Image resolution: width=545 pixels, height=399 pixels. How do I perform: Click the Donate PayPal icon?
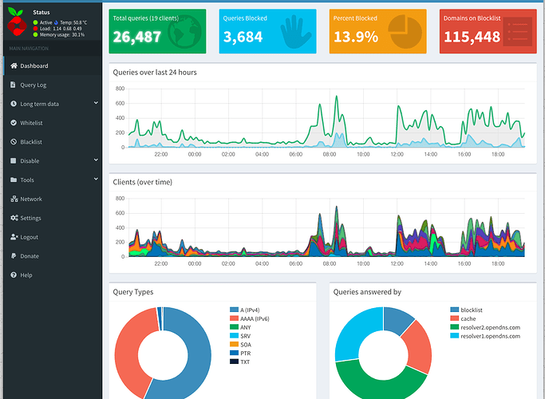point(14,256)
